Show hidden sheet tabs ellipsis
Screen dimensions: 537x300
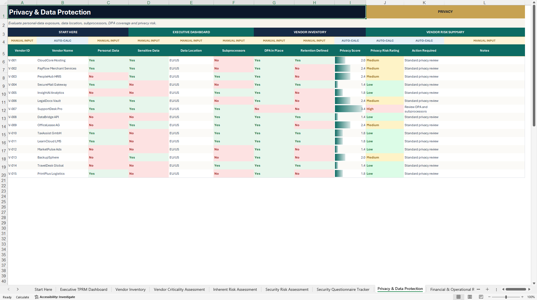click(x=479, y=289)
